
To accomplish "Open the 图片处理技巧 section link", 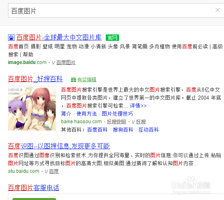I will point(117,114).
